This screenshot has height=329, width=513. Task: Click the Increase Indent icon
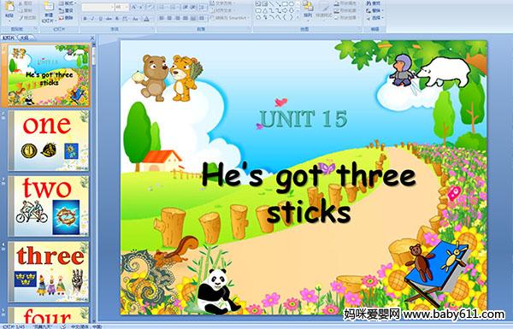pyautogui.click(x=193, y=7)
